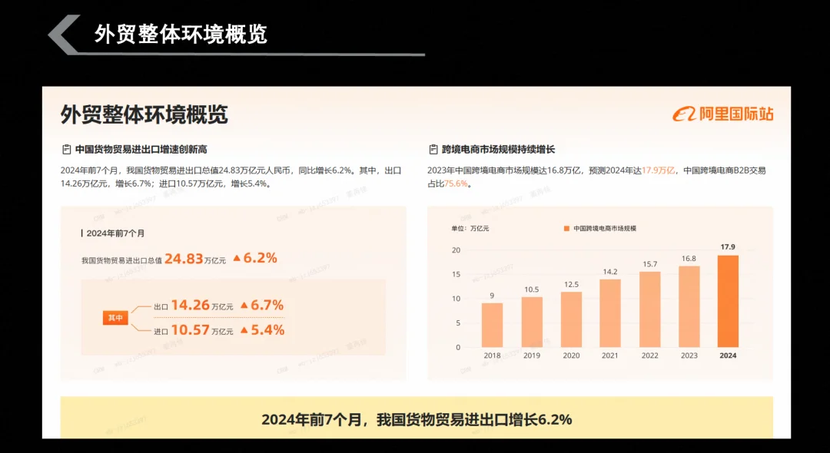Click the document icon before 中国货物贸易进出口增速创新高
830x453 pixels.
65,149
